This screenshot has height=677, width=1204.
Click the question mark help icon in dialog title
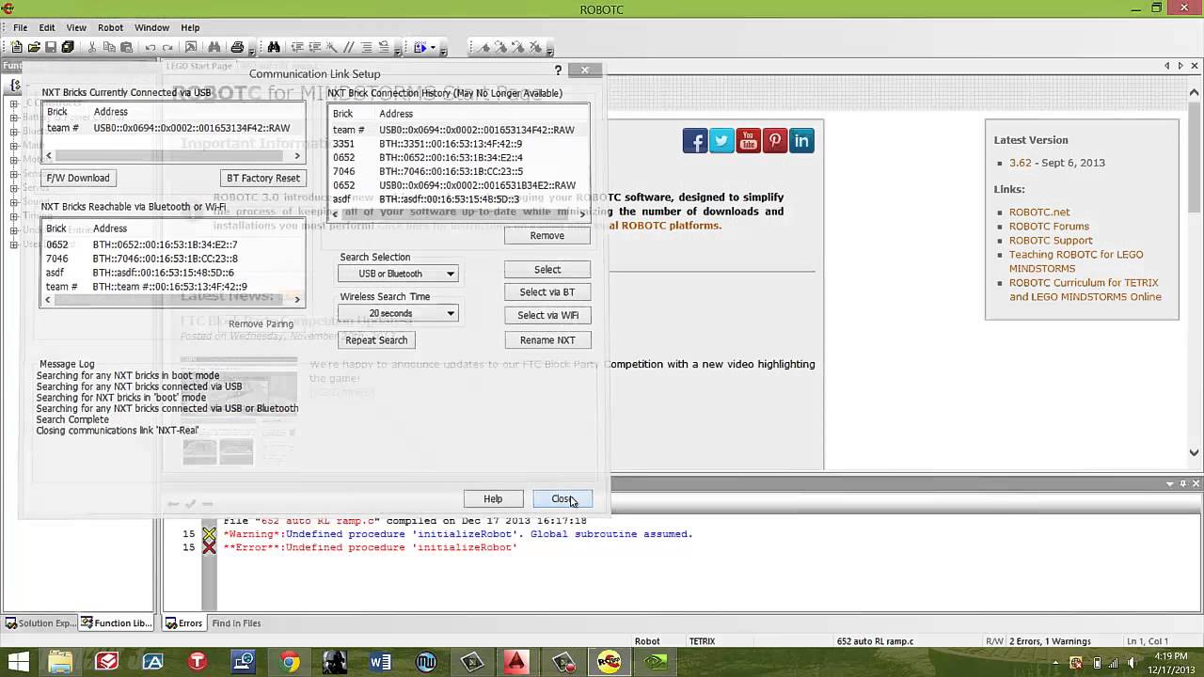(x=558, y=71)
